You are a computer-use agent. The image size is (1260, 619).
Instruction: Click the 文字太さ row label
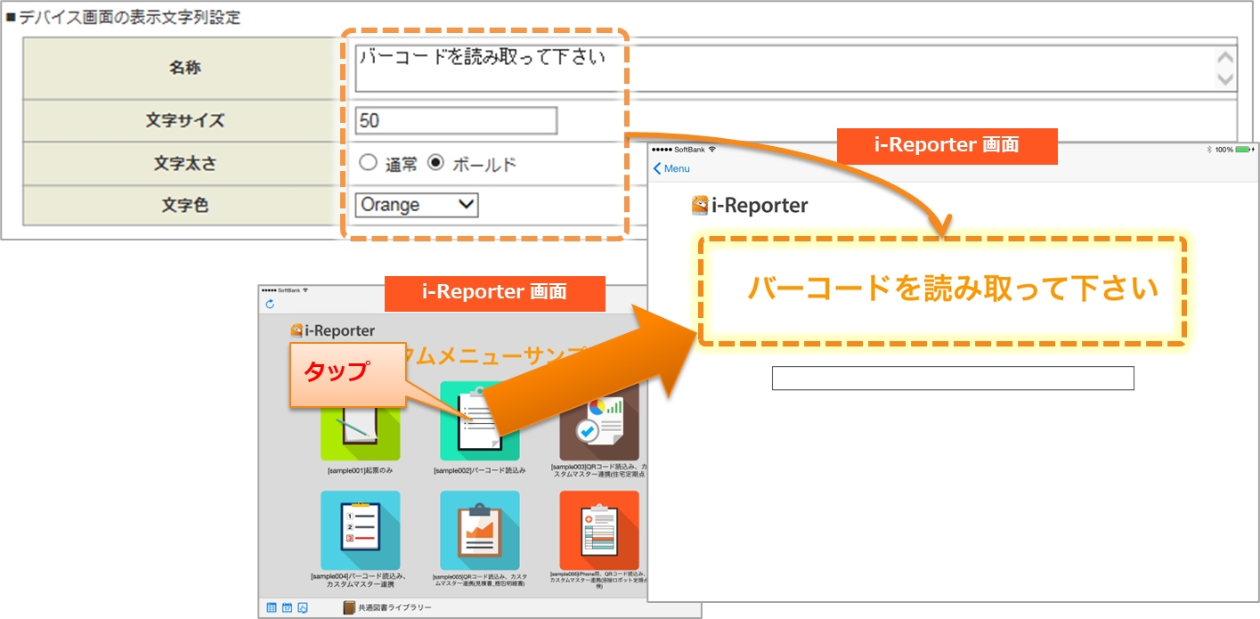184,164
